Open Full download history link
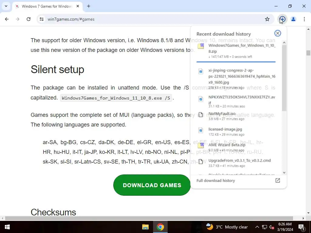 (x=216, y=181)
